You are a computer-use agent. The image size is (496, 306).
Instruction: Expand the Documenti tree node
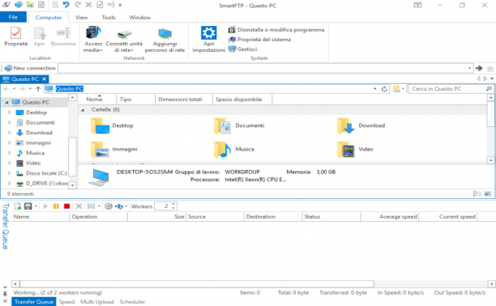pos(10,122)
